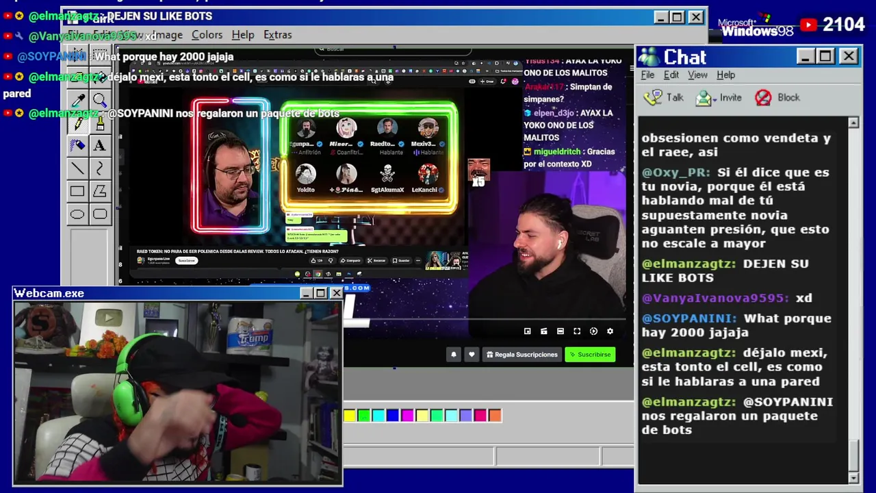Close the Webcam.exe window
Screen dimensions: 876x493
(x=336, y=293)
